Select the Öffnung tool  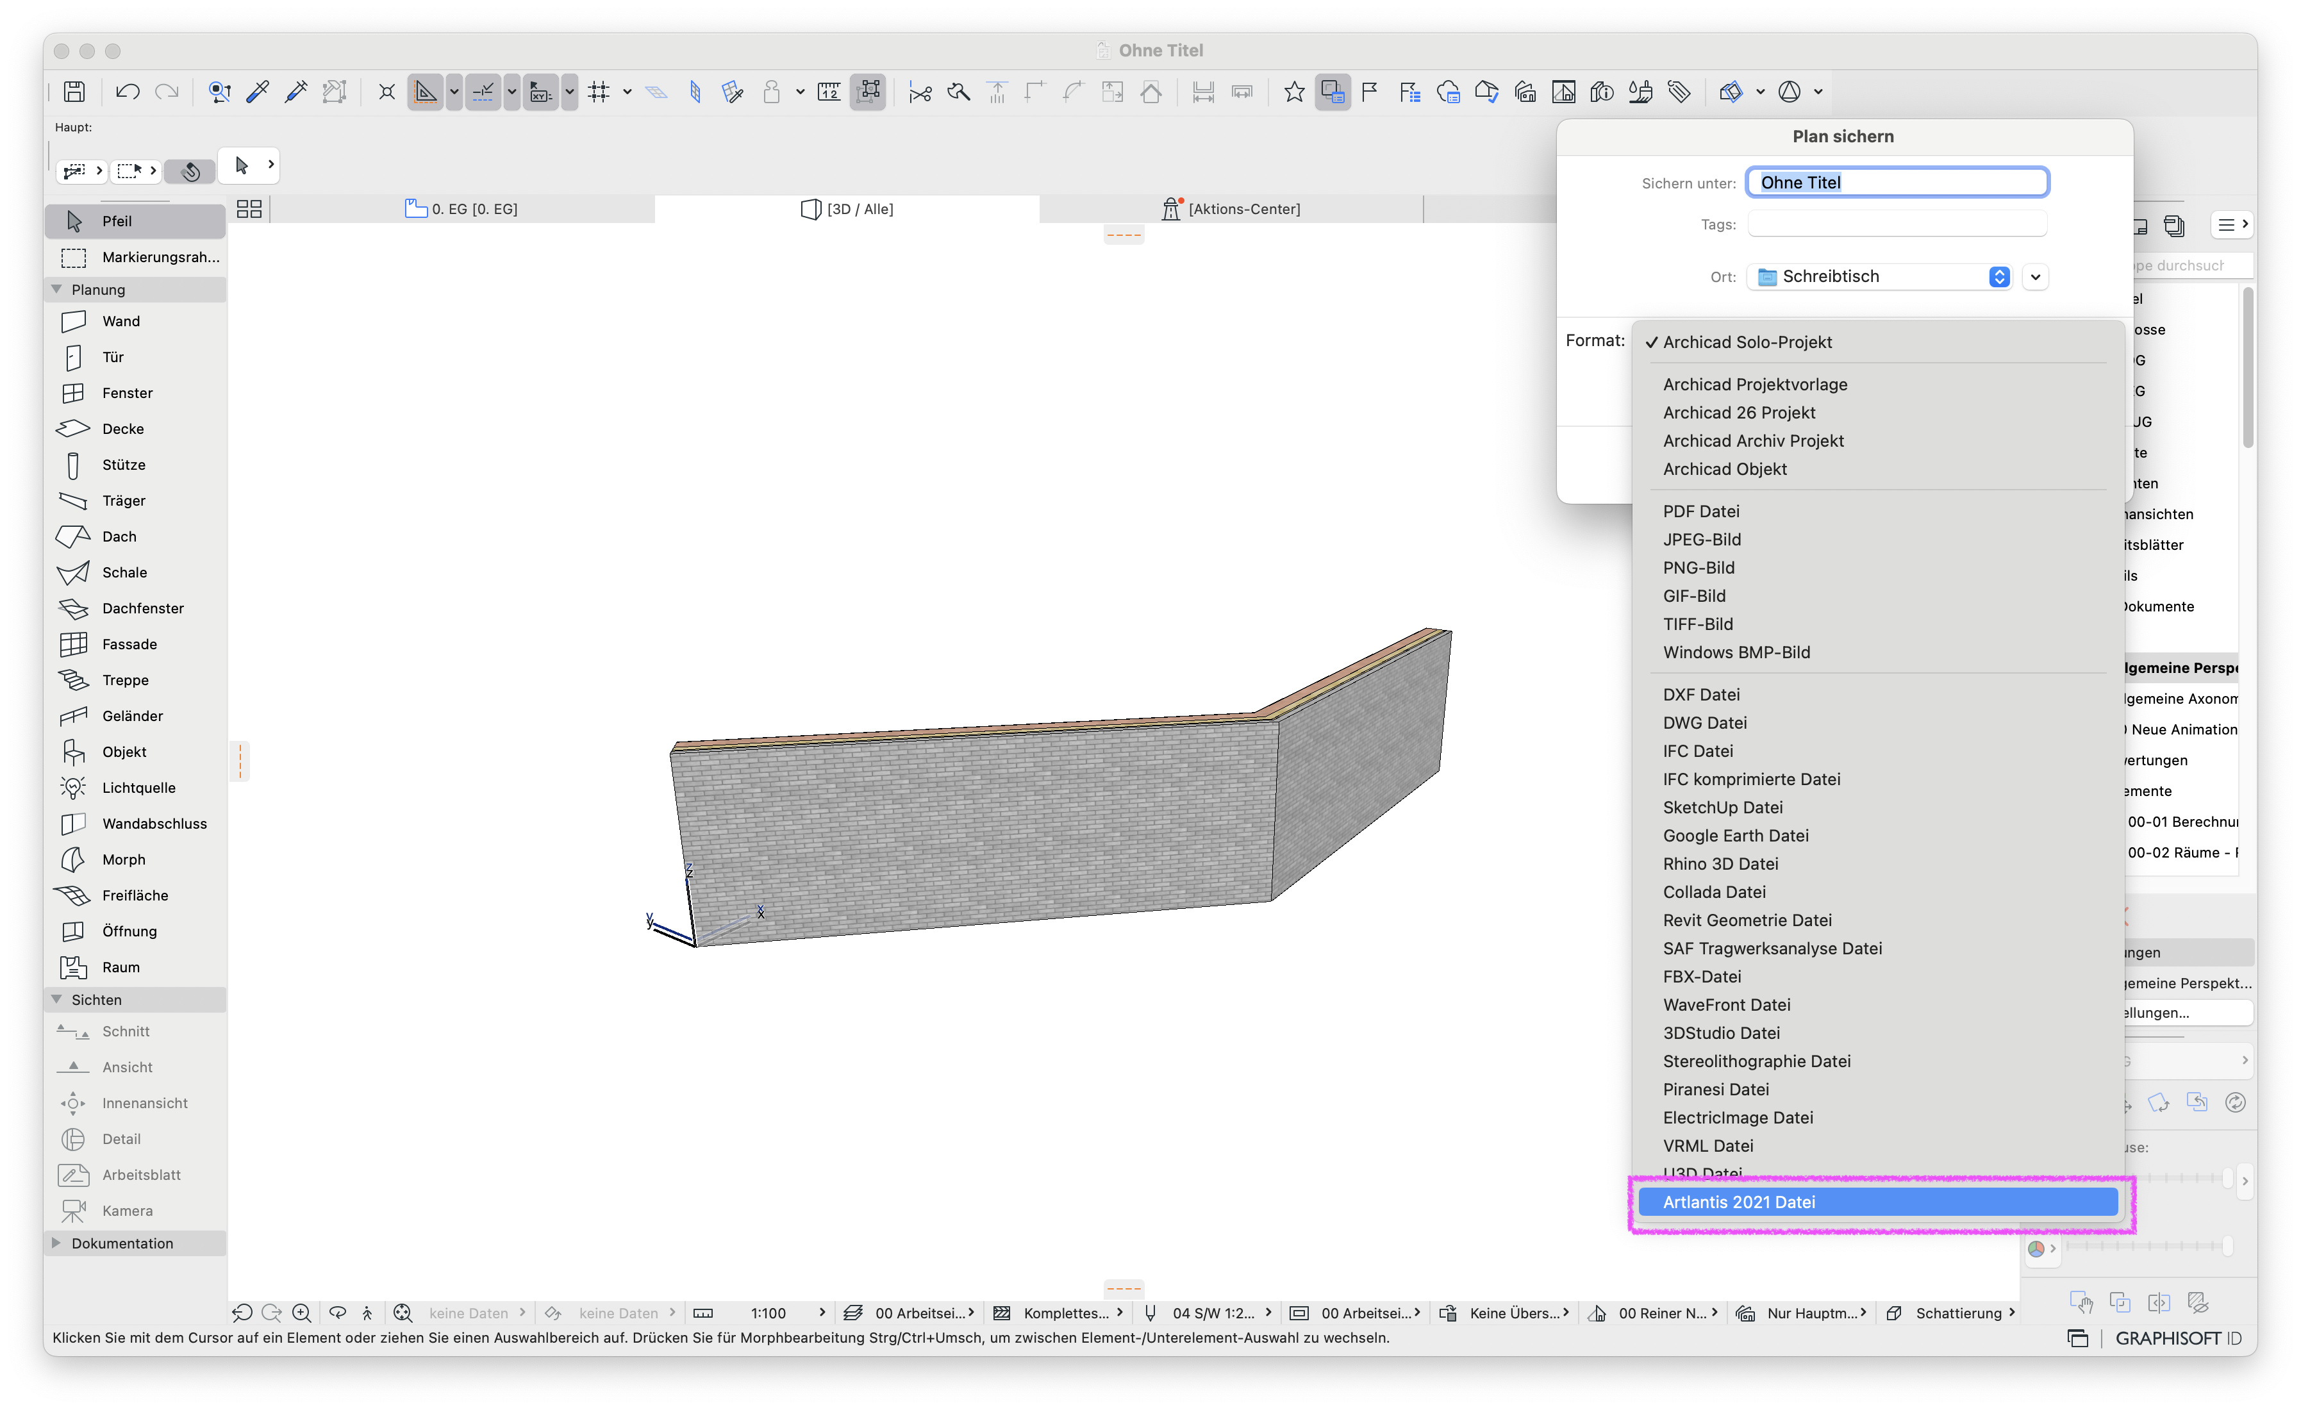coord(135,932)
